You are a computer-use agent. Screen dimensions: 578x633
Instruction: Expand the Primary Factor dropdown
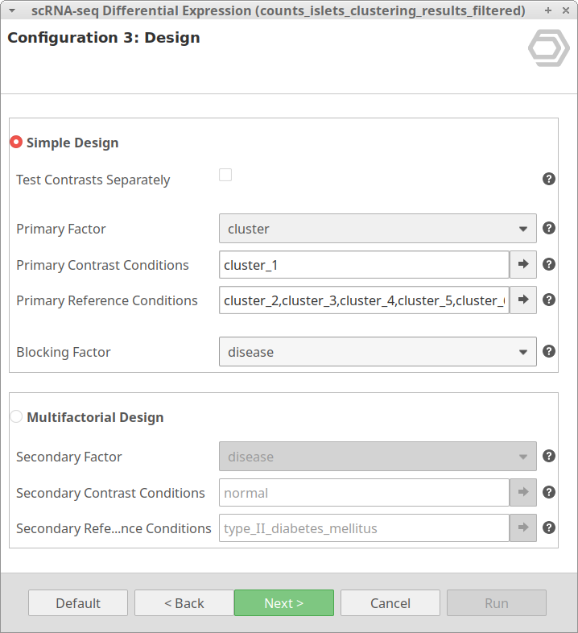pyautogui.click(x=378, y=229)
